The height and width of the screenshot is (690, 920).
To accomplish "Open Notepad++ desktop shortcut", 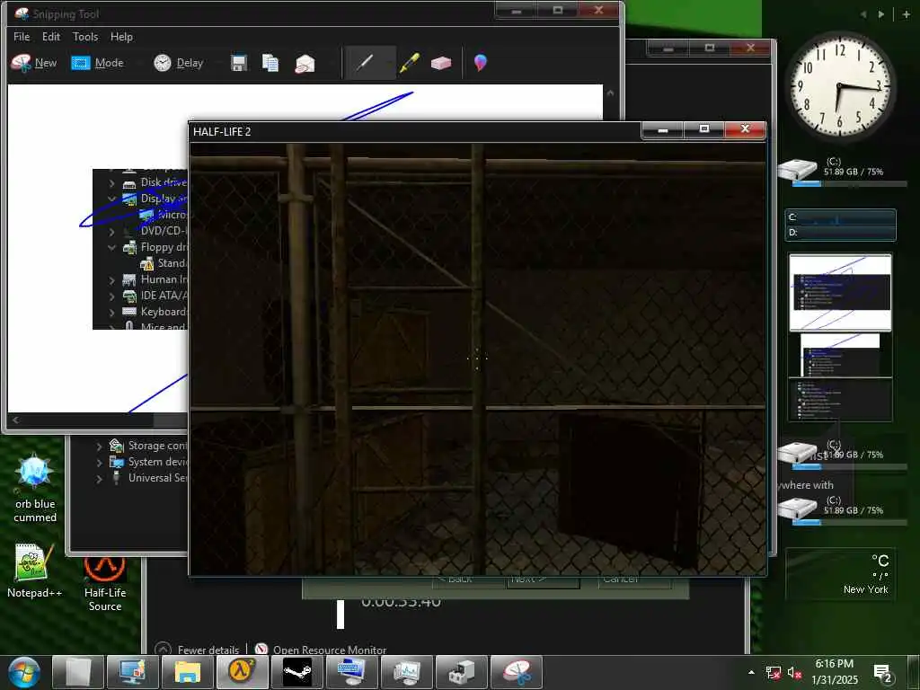I will tap(34, 571).
